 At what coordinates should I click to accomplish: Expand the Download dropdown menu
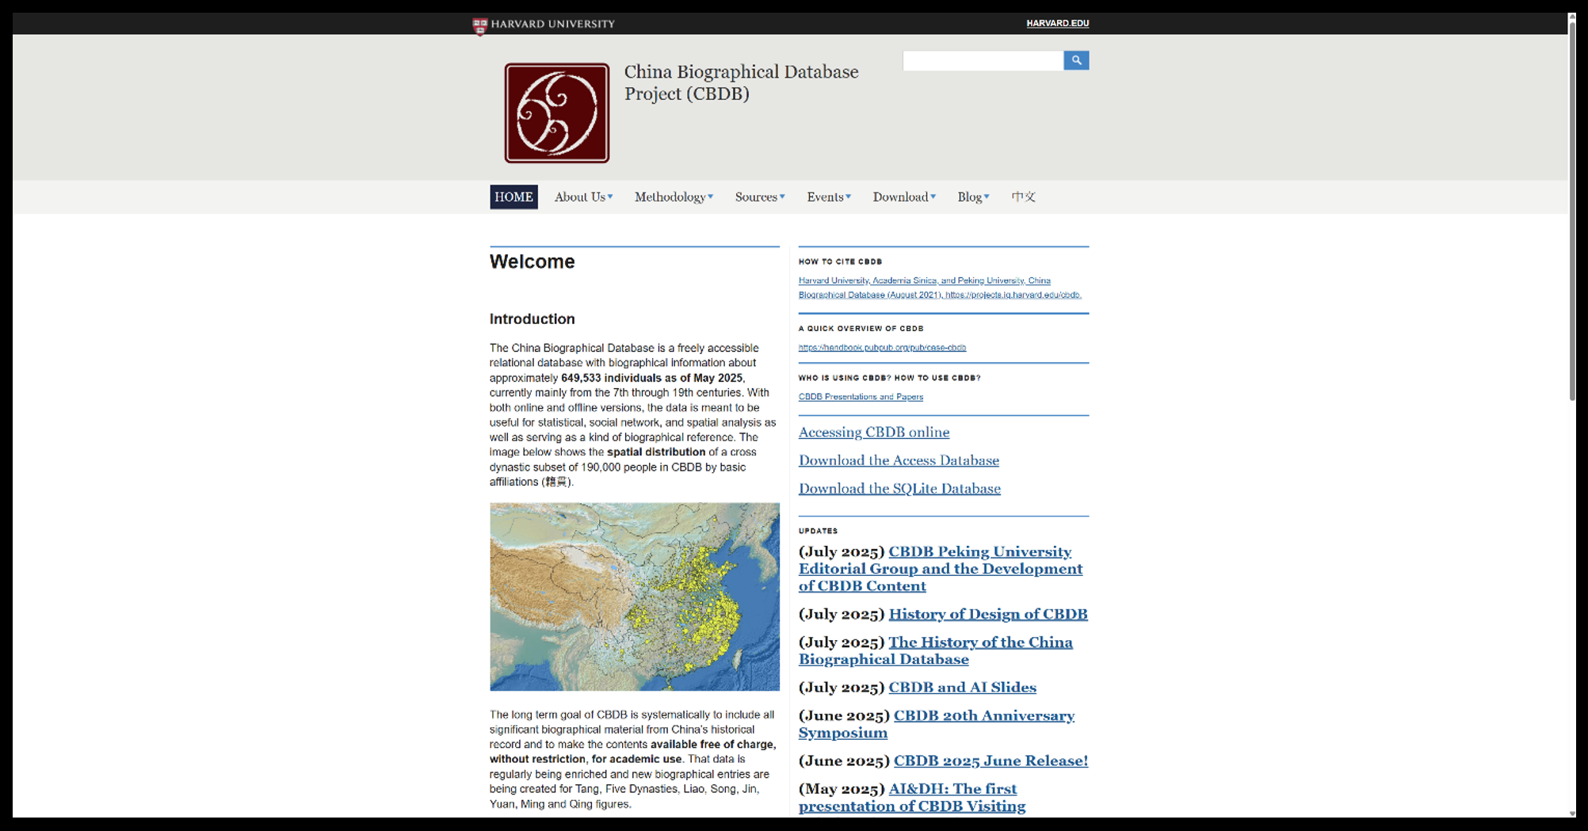coord(903,197)
